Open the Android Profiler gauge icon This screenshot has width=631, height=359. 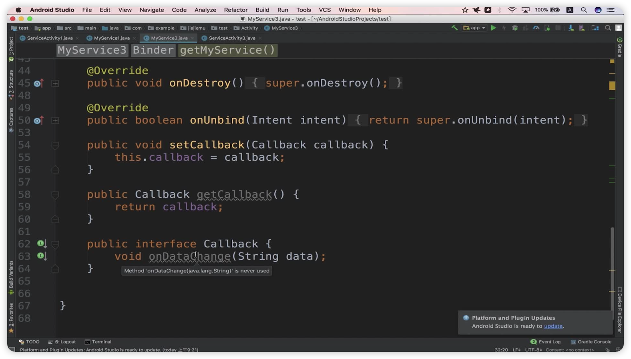(536, 28)
